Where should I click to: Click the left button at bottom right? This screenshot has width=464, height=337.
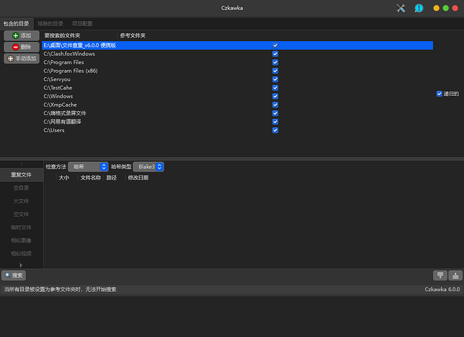(440, 276)
